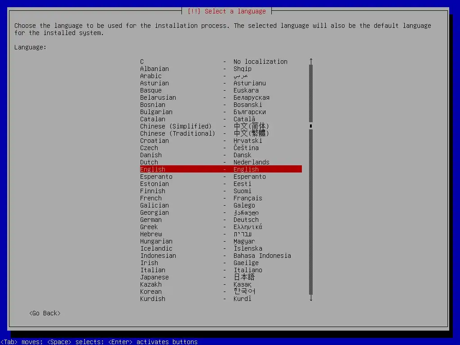Select Danish – Dansk option
This screenshot has width=460, height=345.
coord(221,155)
